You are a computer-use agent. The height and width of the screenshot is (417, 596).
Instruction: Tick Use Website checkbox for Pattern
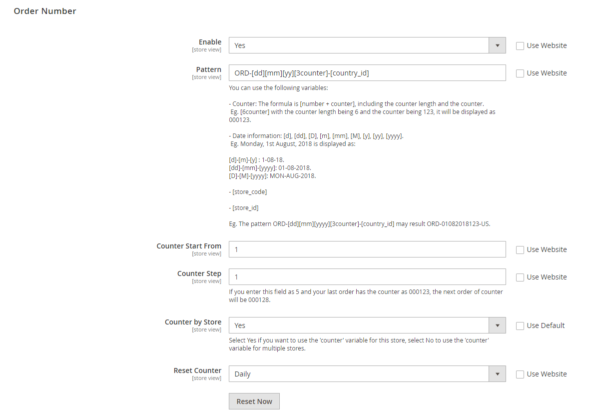click(x=520, y=73)
